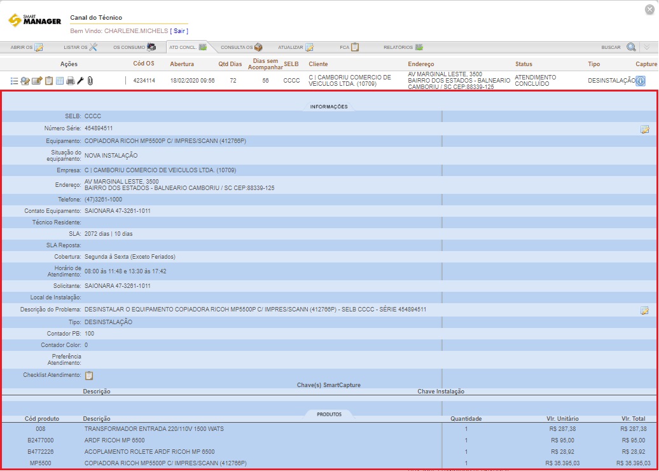Sort by the Cód OS column header
This screenshot has height=471, width=659.
(144, 64)
